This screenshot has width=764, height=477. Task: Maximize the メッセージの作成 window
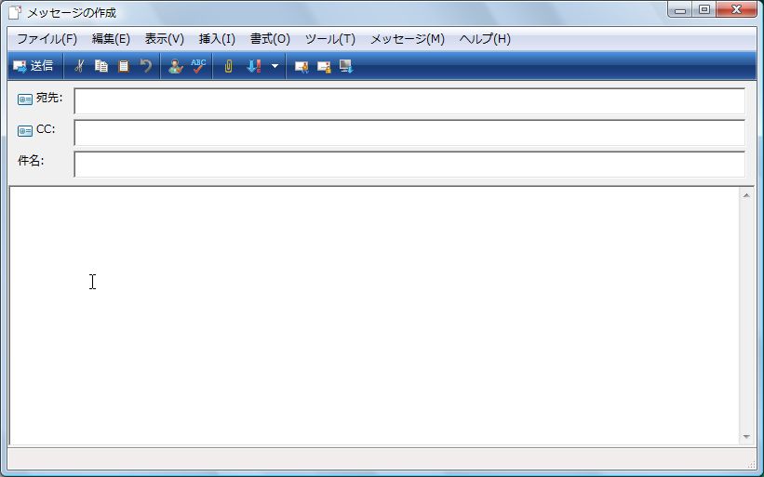click(x=704, y=9)
